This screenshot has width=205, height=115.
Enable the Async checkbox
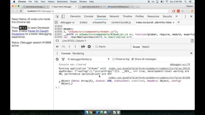pos(96,47)
